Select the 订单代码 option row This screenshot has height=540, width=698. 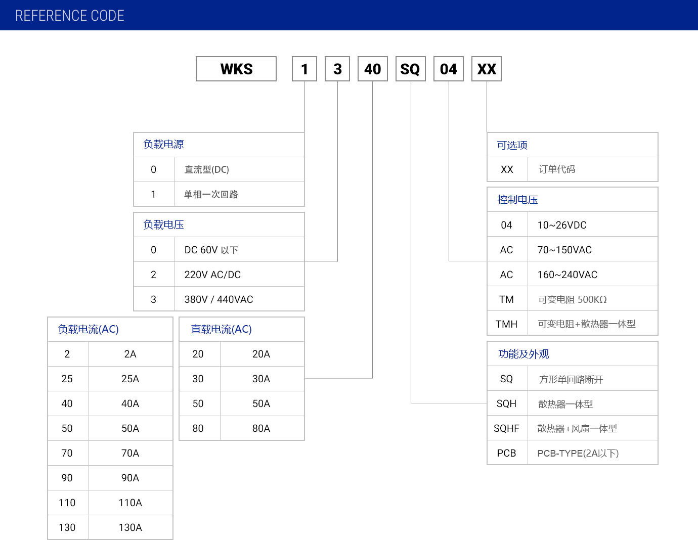coord(572,169)
